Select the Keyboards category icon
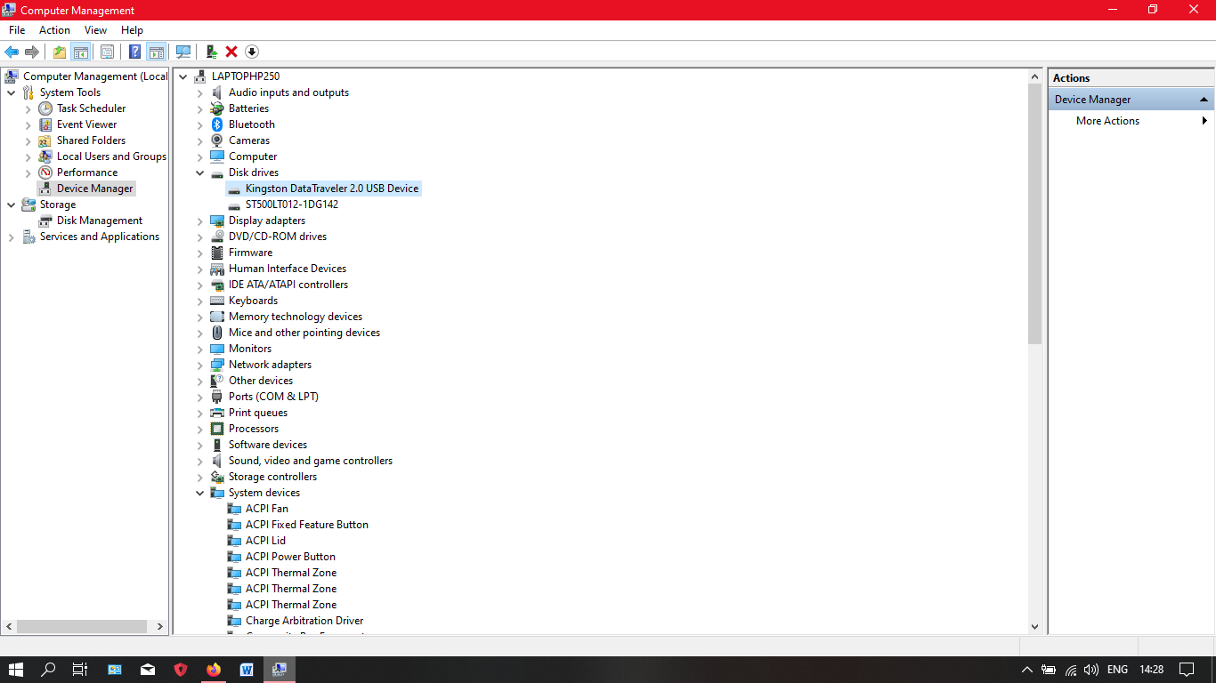The width and height of the screenshot is (1216, 683). pos(216,301)
